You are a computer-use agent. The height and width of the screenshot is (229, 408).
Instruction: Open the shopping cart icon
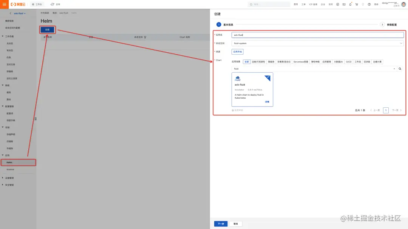[357, 4]
